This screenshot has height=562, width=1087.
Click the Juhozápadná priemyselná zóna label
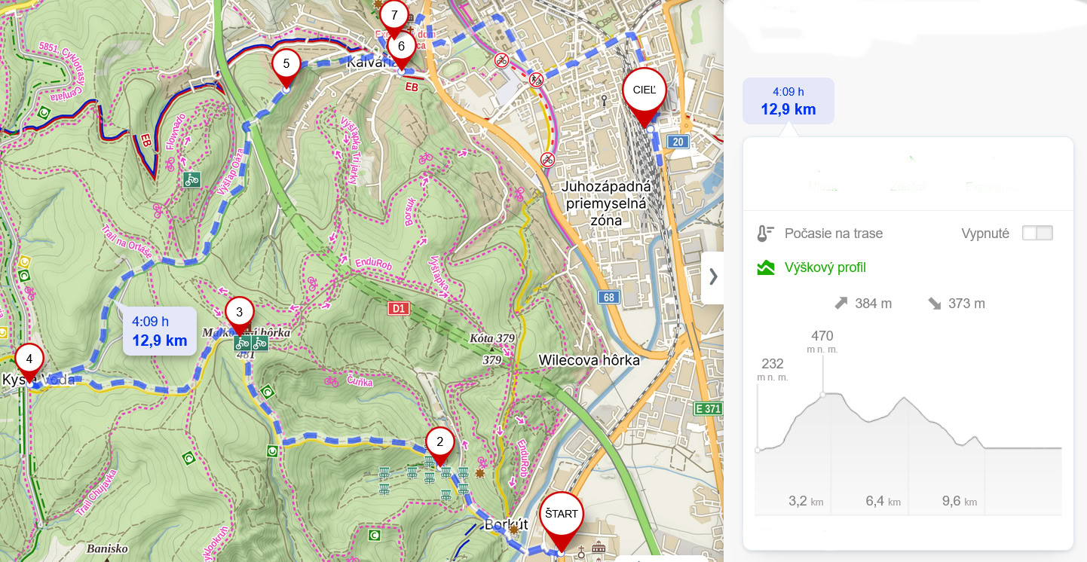(x=606, y=203)
